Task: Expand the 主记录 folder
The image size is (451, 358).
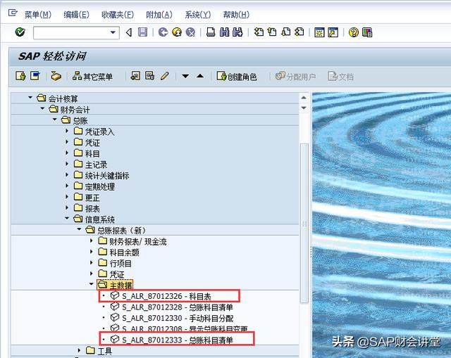Action: coord(67,164)
